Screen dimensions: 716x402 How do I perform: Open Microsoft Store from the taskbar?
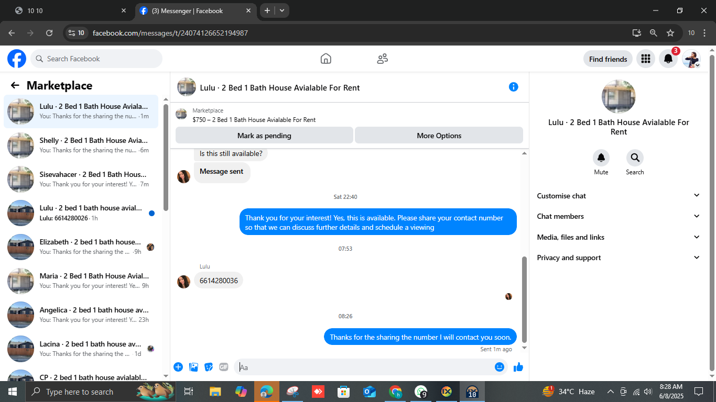(x=344, y=392)
